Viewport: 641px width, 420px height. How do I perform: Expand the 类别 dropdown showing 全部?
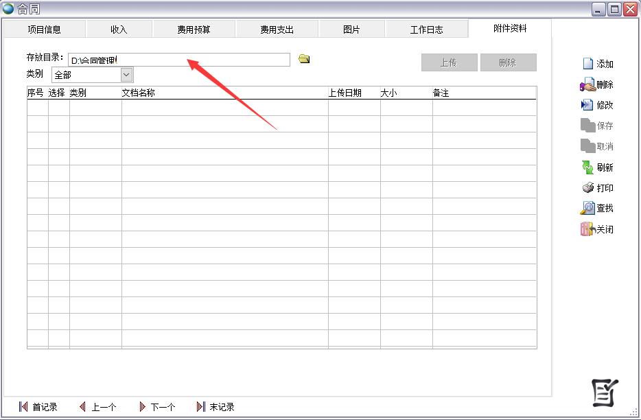pos(126,75)
